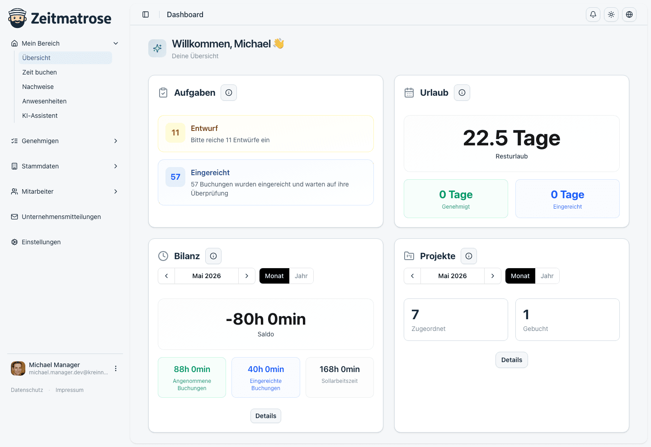Click the Dashboard breadcrumb title

click(185, 14)
